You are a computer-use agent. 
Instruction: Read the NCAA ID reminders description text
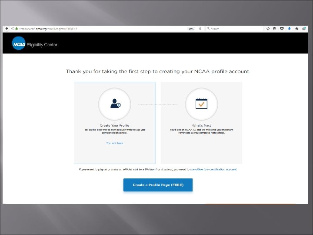(201, 131)
